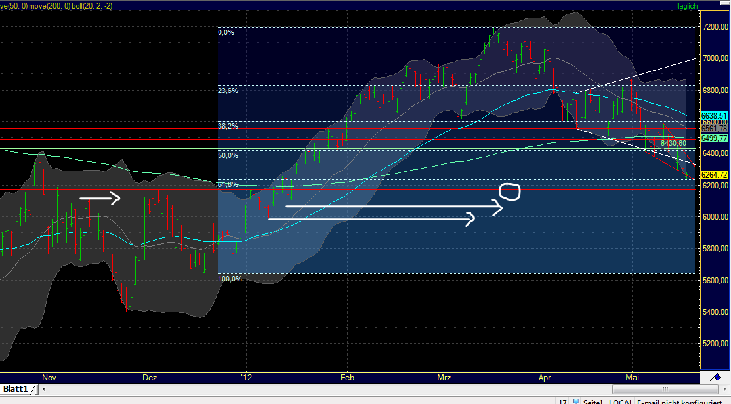
Task: Click the "Mai" label on the time axis
Action: click(x=632, y=378)
